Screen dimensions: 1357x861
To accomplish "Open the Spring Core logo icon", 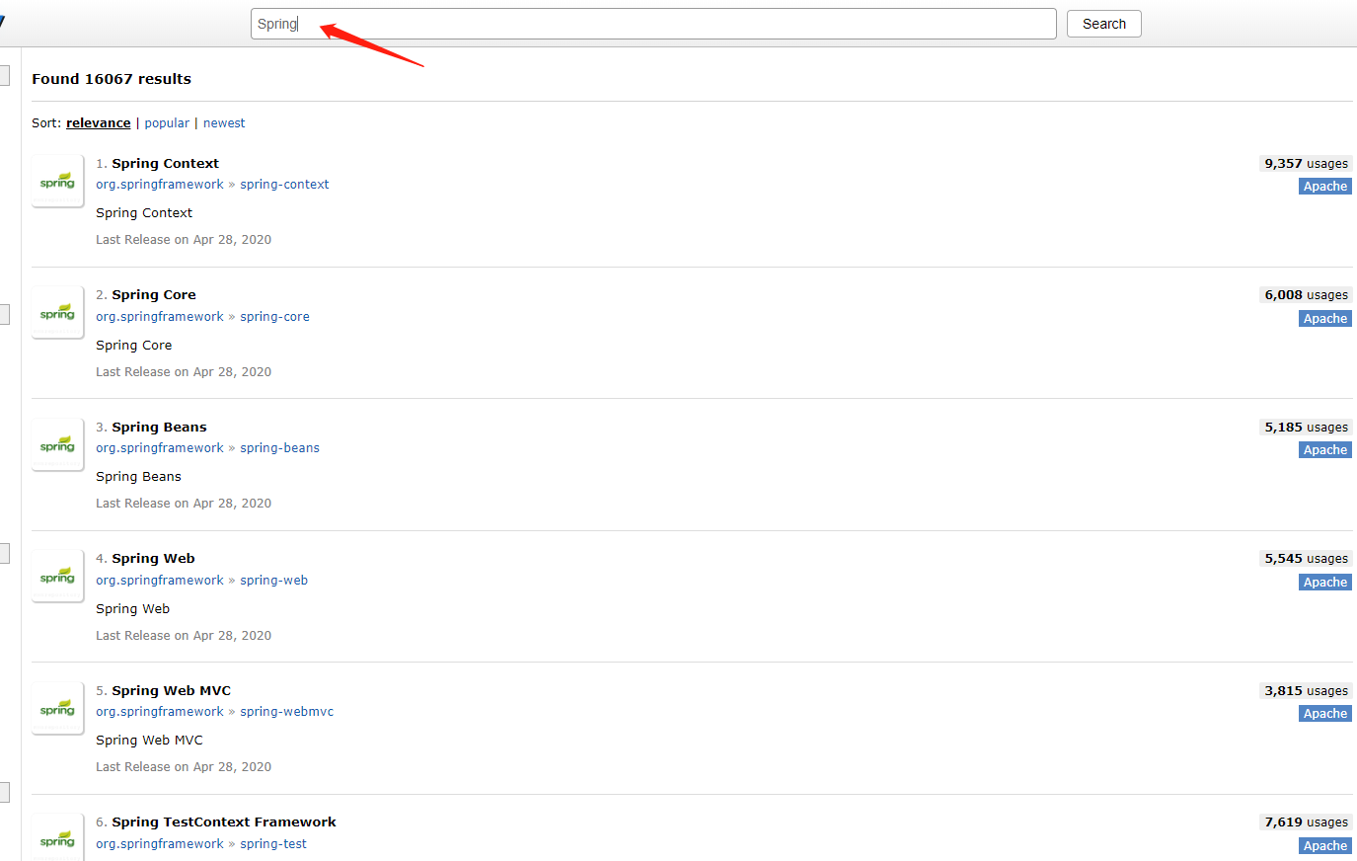I will [x=57, y=312].
